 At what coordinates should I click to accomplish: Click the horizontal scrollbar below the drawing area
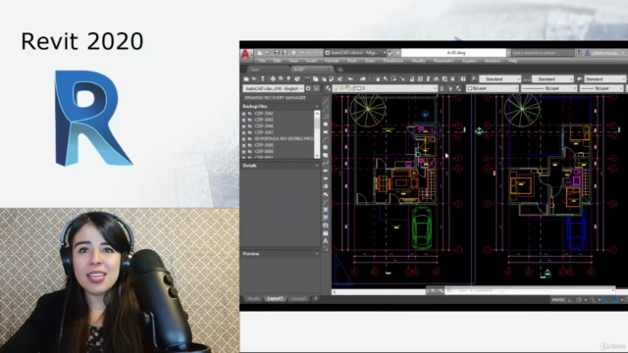tap(379, 292)
